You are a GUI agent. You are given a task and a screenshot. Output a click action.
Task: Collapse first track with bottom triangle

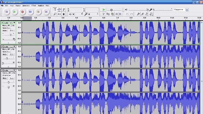point(8,43)
